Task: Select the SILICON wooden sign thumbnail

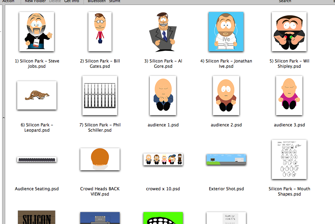Action: pyautogui.click(x=36, y=217)
